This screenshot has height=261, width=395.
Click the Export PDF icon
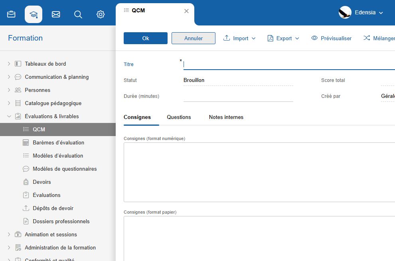[270, 38]
